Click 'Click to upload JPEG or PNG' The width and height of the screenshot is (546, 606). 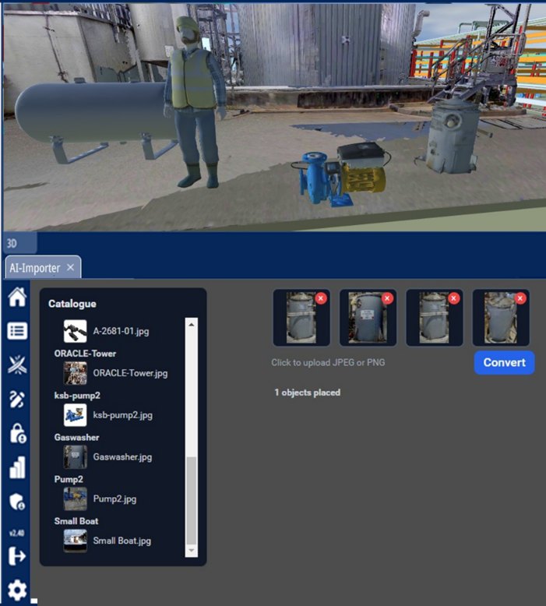(x=328, y=362)
